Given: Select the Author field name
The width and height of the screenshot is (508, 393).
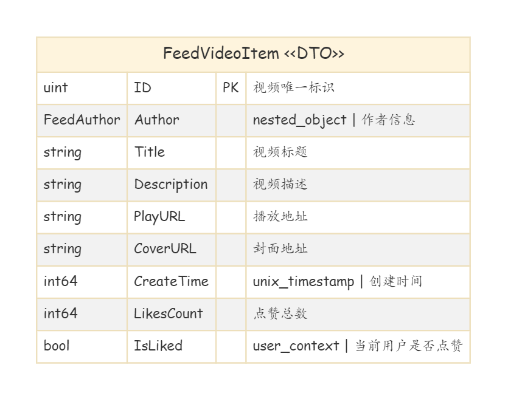Looking at the screenshot, I should click(x=157, y=120).
